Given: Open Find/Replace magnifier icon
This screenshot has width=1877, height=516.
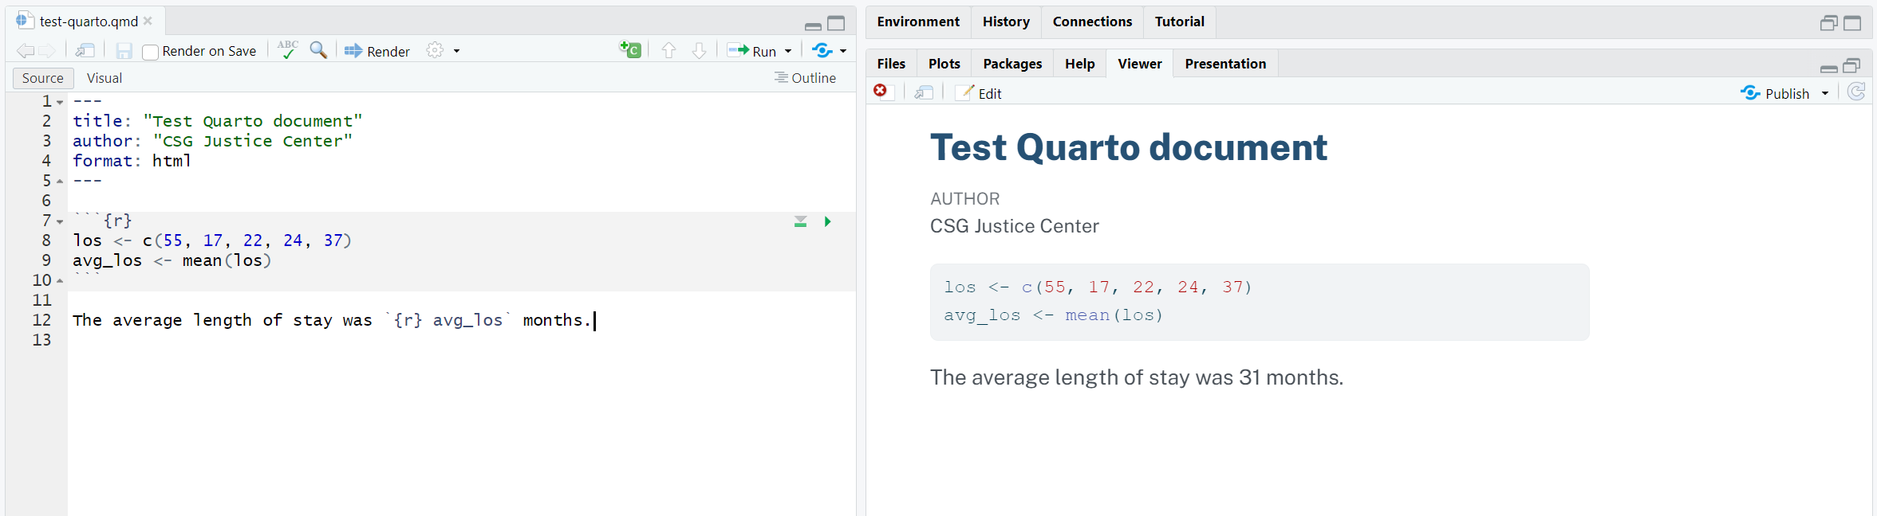Looking at the screenshot, I should tap(318, 50).
